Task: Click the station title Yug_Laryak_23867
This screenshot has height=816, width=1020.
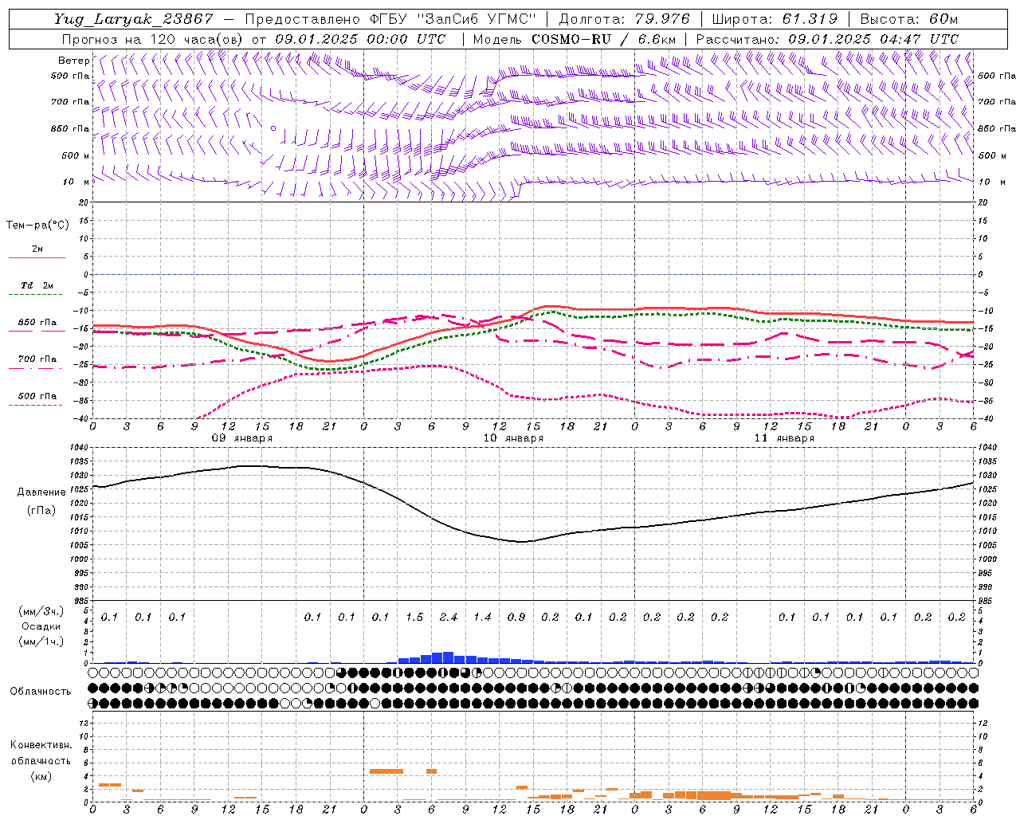Action: [x=134, y=19]
